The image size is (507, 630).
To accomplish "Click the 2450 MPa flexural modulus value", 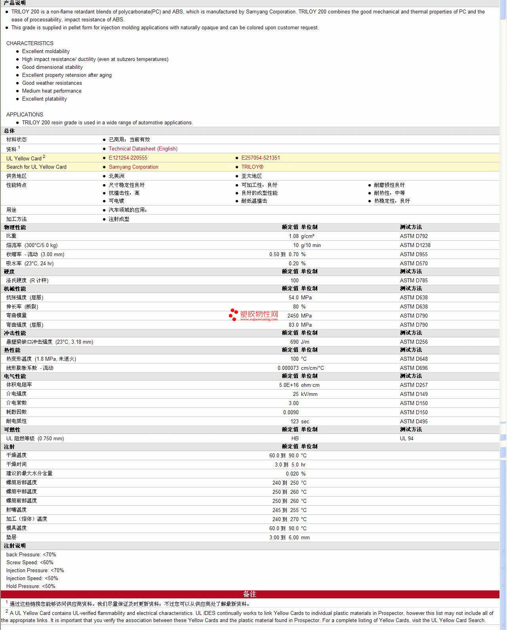I will tap(299, 316).
